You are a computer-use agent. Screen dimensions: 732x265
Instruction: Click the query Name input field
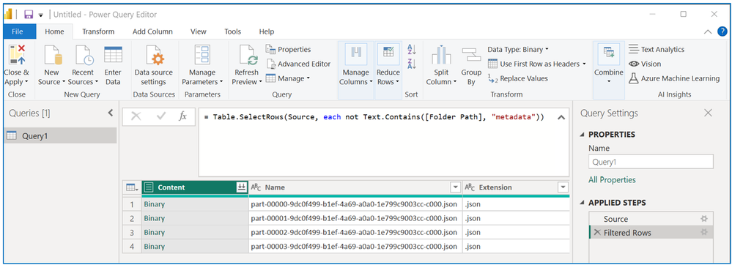click(x=651, y=162)
